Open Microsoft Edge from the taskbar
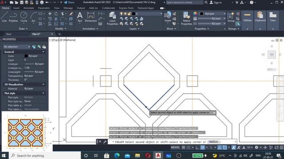Viewport: 284px width, 159px height. (x=117, y=155)
